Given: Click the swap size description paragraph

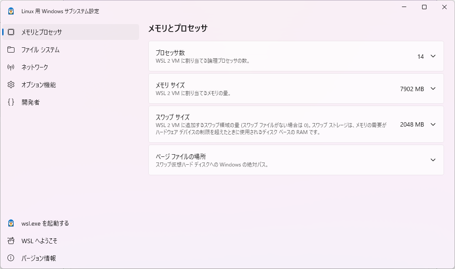Looking at the screenshot, I should point(271,129).
